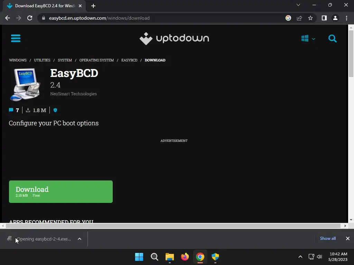This screenshot has width=354, height=265.
Task: Close the Download EasyBCD tab
Action: point(80,6)
